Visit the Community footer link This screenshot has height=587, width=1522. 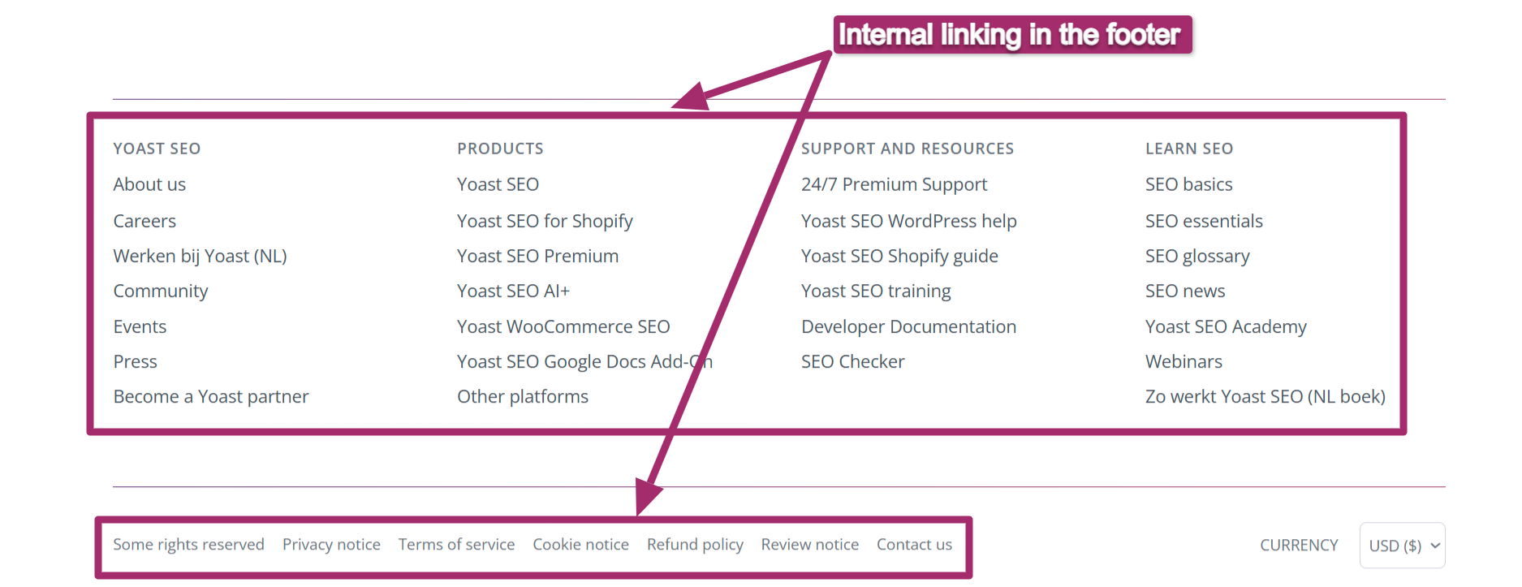[161, 291]
